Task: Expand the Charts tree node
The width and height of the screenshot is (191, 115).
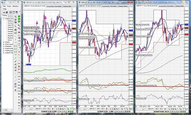Action: pyautogui.click(x=4, y=42)
